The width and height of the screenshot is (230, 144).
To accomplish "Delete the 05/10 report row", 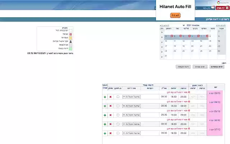I will tap(110, 115).
